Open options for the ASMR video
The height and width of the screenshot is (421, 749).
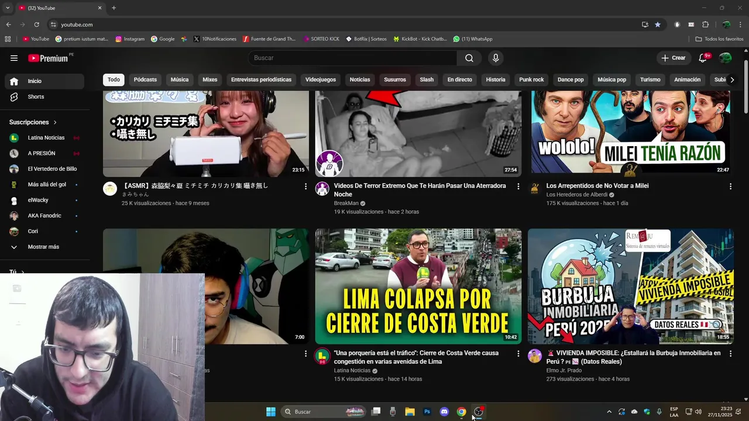point(305,186)
